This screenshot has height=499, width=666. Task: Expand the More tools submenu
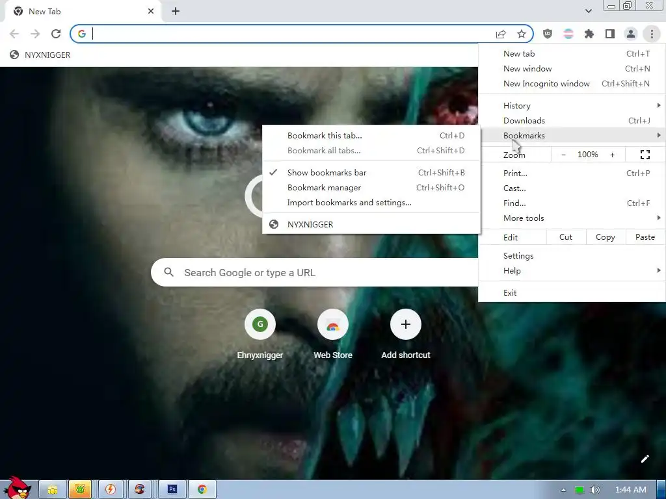pyautogui.click(x=572, y=218)
